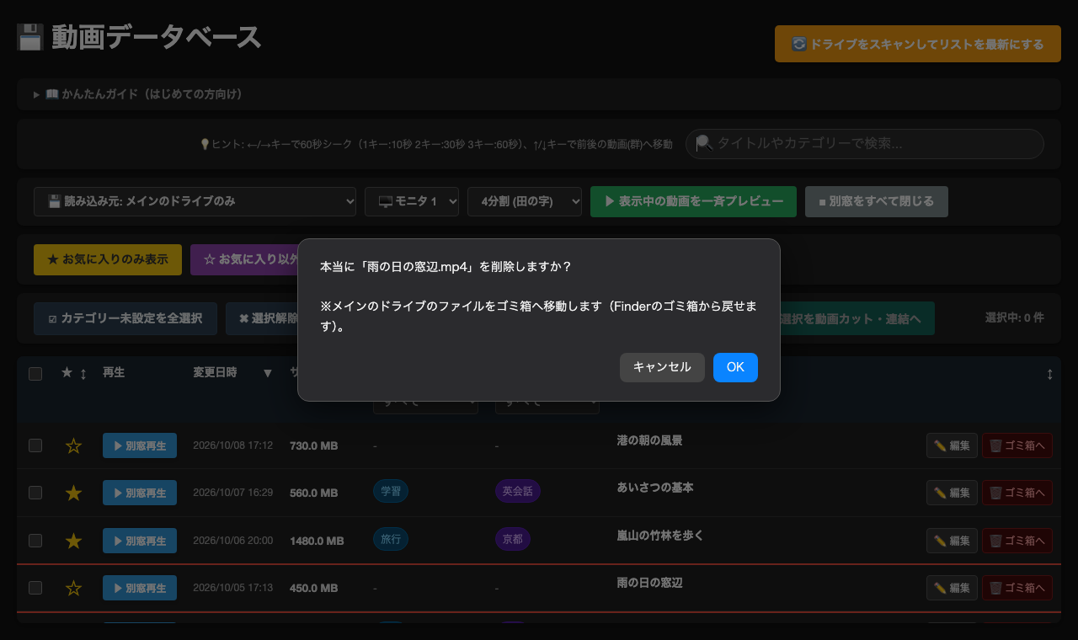
Task: Focus the タイトルやカテゴリーで検索 search field
Action: (865, 144)
